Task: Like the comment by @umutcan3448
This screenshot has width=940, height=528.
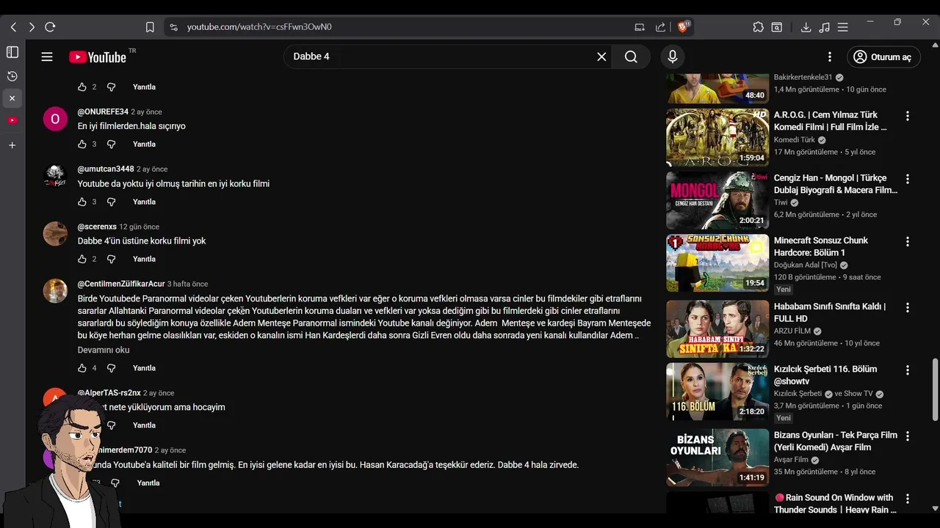Action: pyautogui.click(x=82, y=202)
